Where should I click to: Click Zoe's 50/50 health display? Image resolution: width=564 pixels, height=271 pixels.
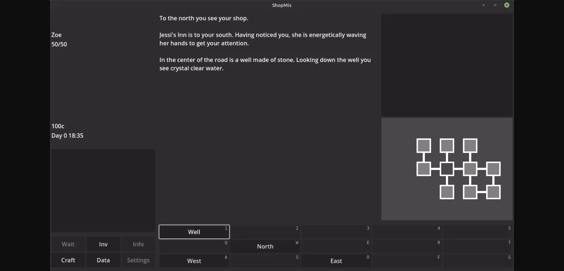tap(59, 44)
